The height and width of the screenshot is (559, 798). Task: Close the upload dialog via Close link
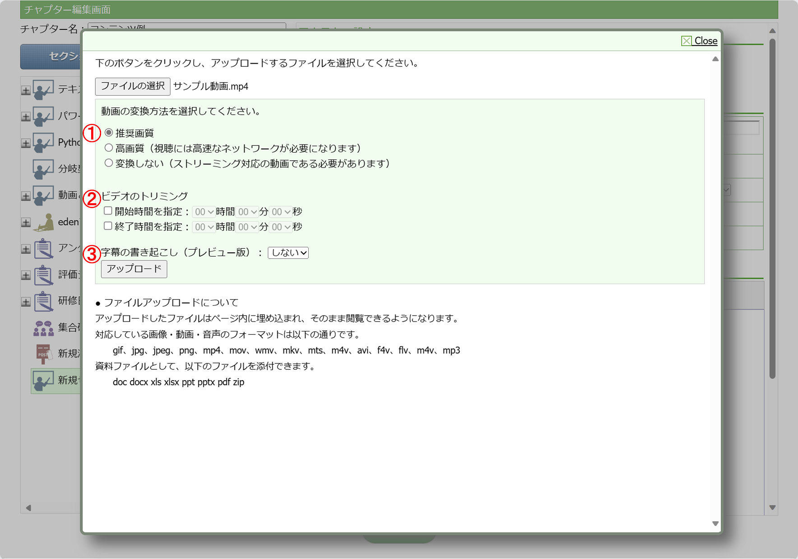[699, 41]
